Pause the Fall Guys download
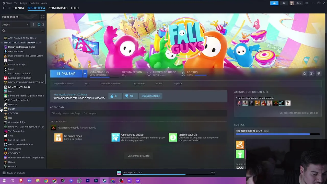Screen dimensions: 327x184 point(66,74)
